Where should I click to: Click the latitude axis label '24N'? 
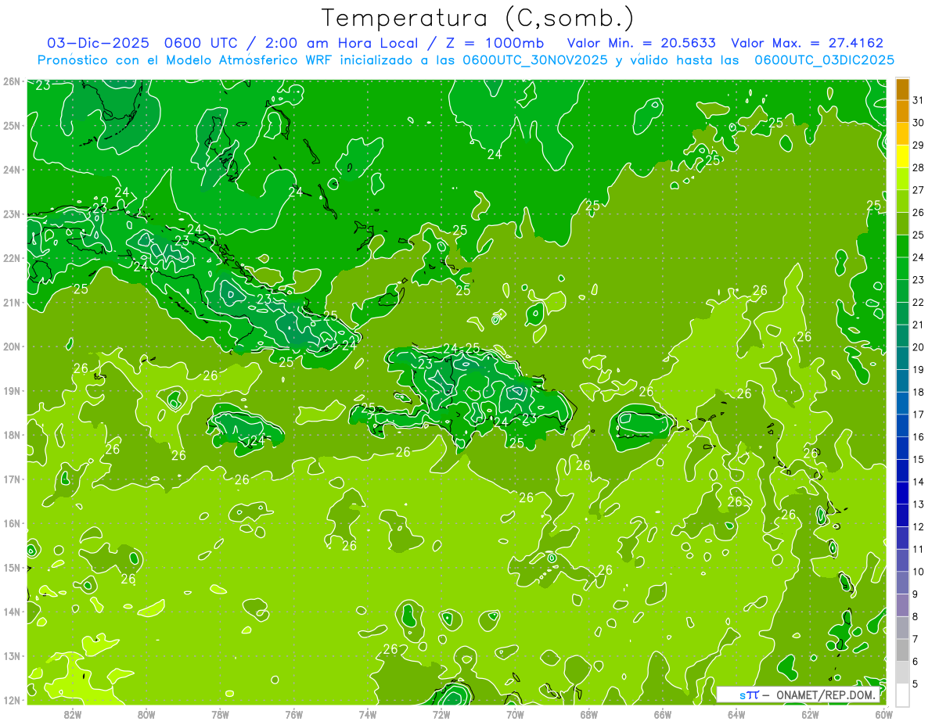pyautogui.click(x=11, y=170)
